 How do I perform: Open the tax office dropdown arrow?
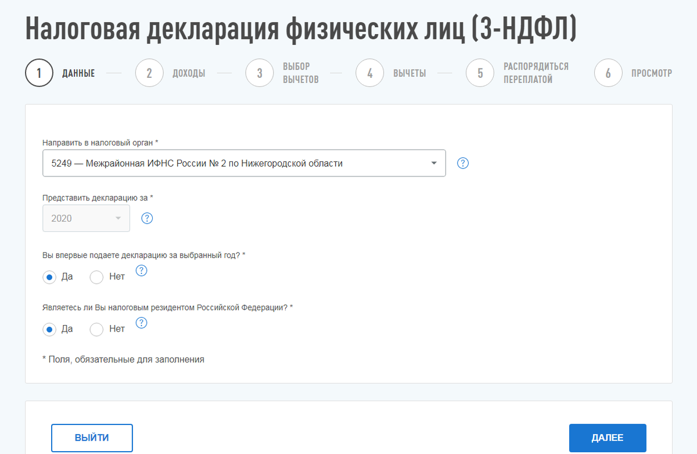(433, 163)
